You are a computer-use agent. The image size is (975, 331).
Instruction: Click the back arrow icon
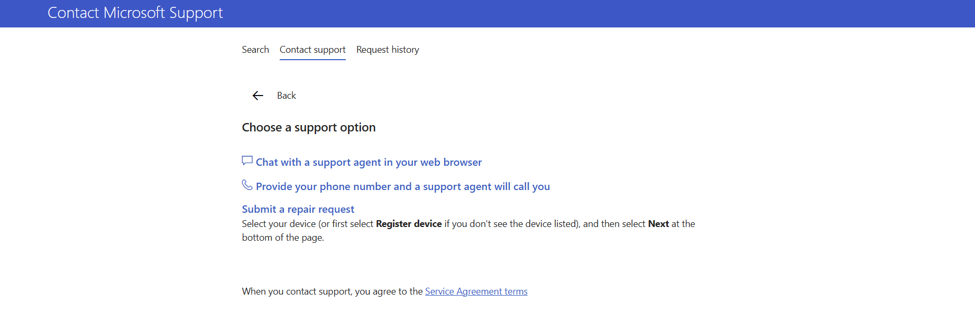[257, 96]
